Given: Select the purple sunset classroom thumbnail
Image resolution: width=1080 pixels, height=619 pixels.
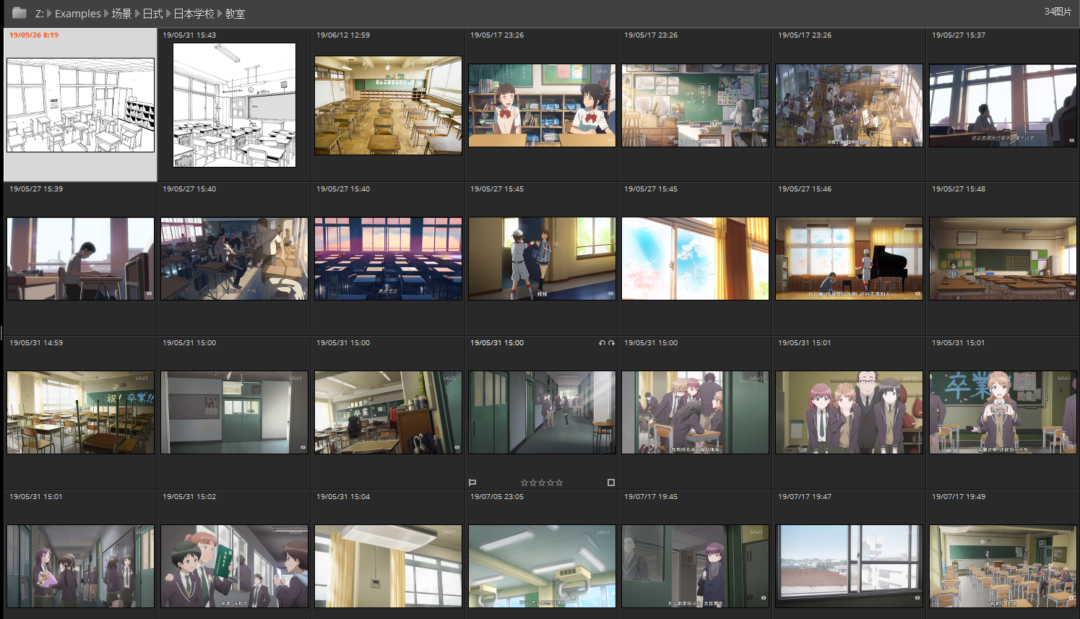Looking at the screenshot, I should pos(388,259).
